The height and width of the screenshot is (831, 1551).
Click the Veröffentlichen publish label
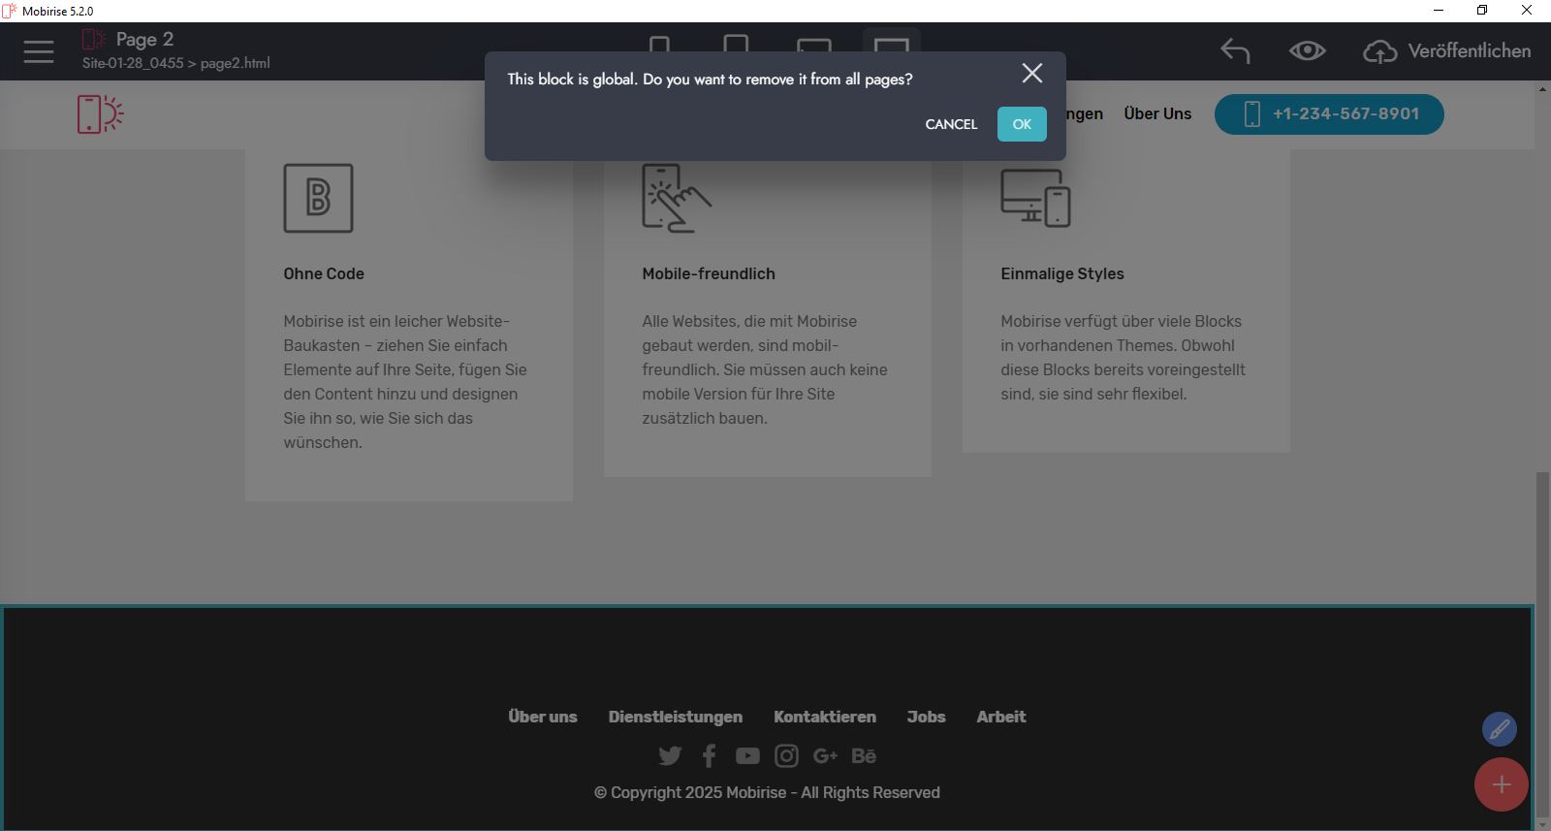pos(1470,50)
